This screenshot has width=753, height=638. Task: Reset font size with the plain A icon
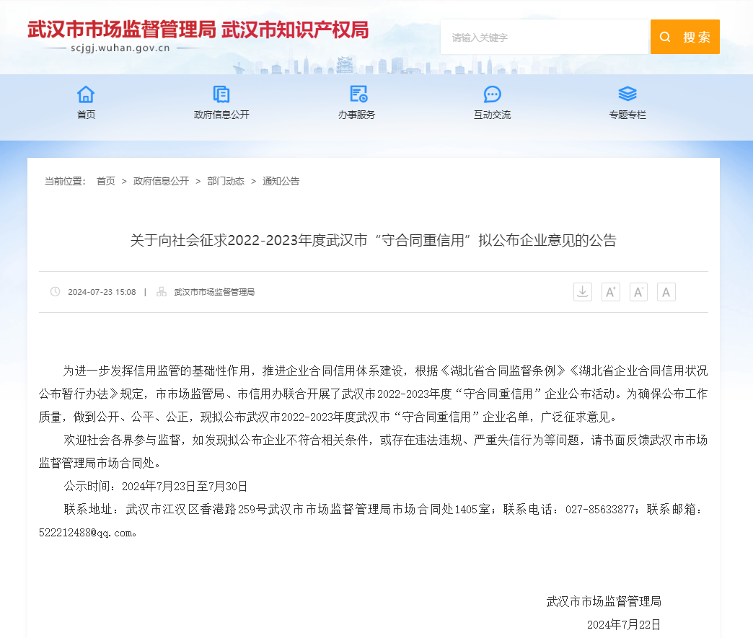click(666, 292)
